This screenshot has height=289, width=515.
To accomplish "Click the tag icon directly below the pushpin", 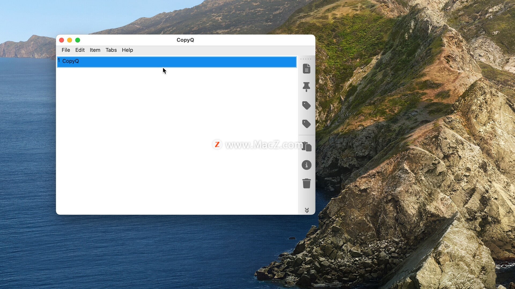I will pos(306,105).
